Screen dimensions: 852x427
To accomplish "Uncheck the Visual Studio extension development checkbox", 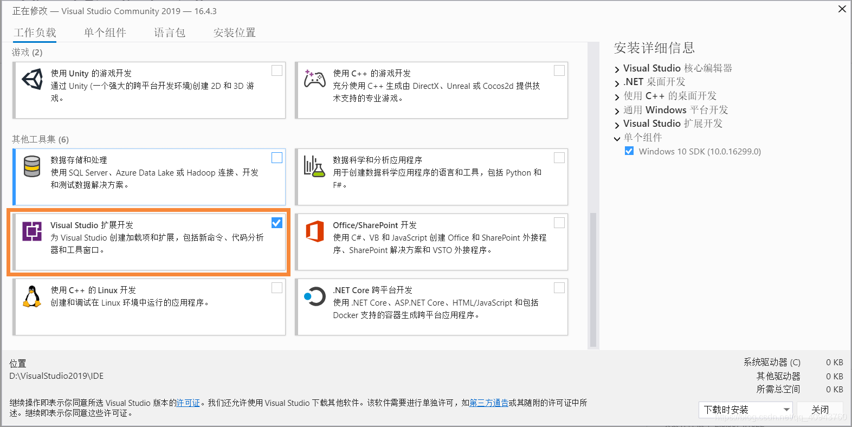I will coord(277,223).
